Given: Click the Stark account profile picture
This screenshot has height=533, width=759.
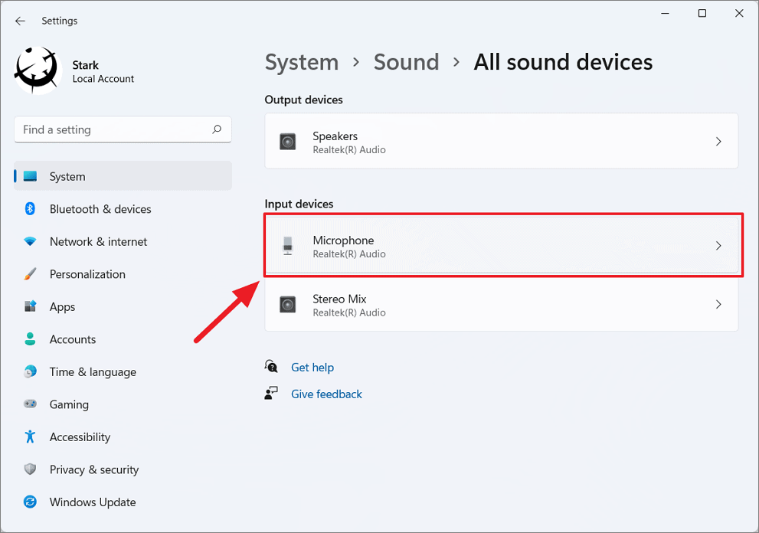Looking at the screenshot, I should 35,70.
